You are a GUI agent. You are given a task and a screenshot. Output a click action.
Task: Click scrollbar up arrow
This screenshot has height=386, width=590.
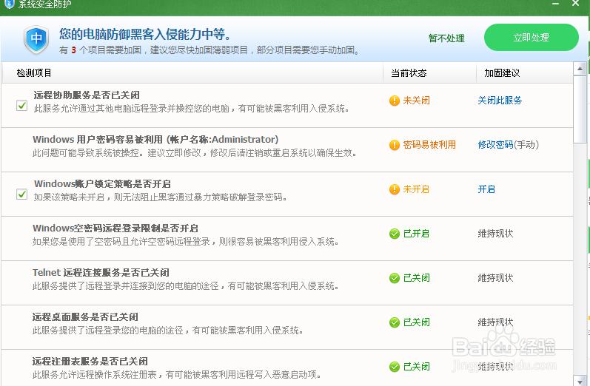coord(580,69)
